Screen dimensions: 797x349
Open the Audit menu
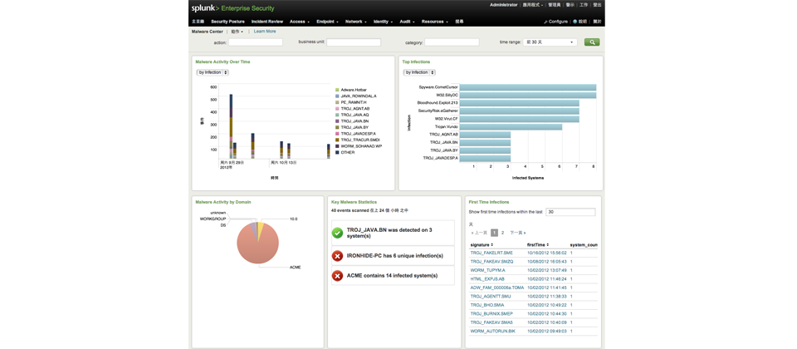[x=407, y=22]
